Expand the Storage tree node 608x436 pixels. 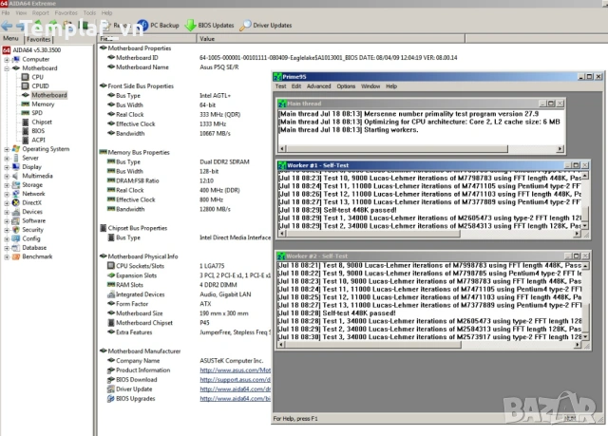click(7, 185)
